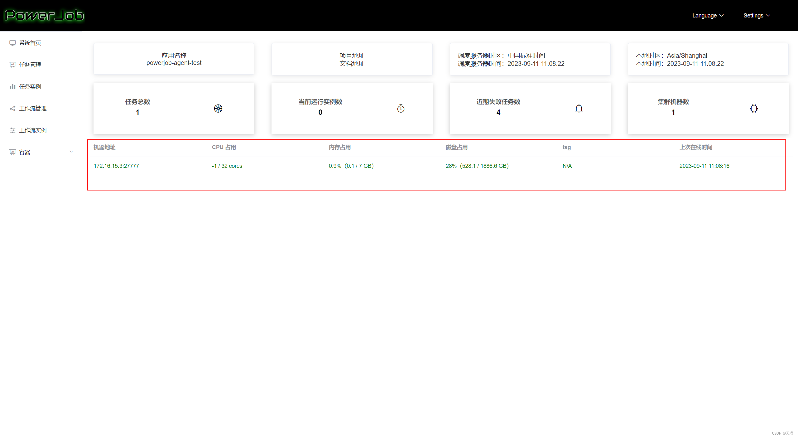Expand the 容器 submenu
The image size is (798, 438).
41,152
